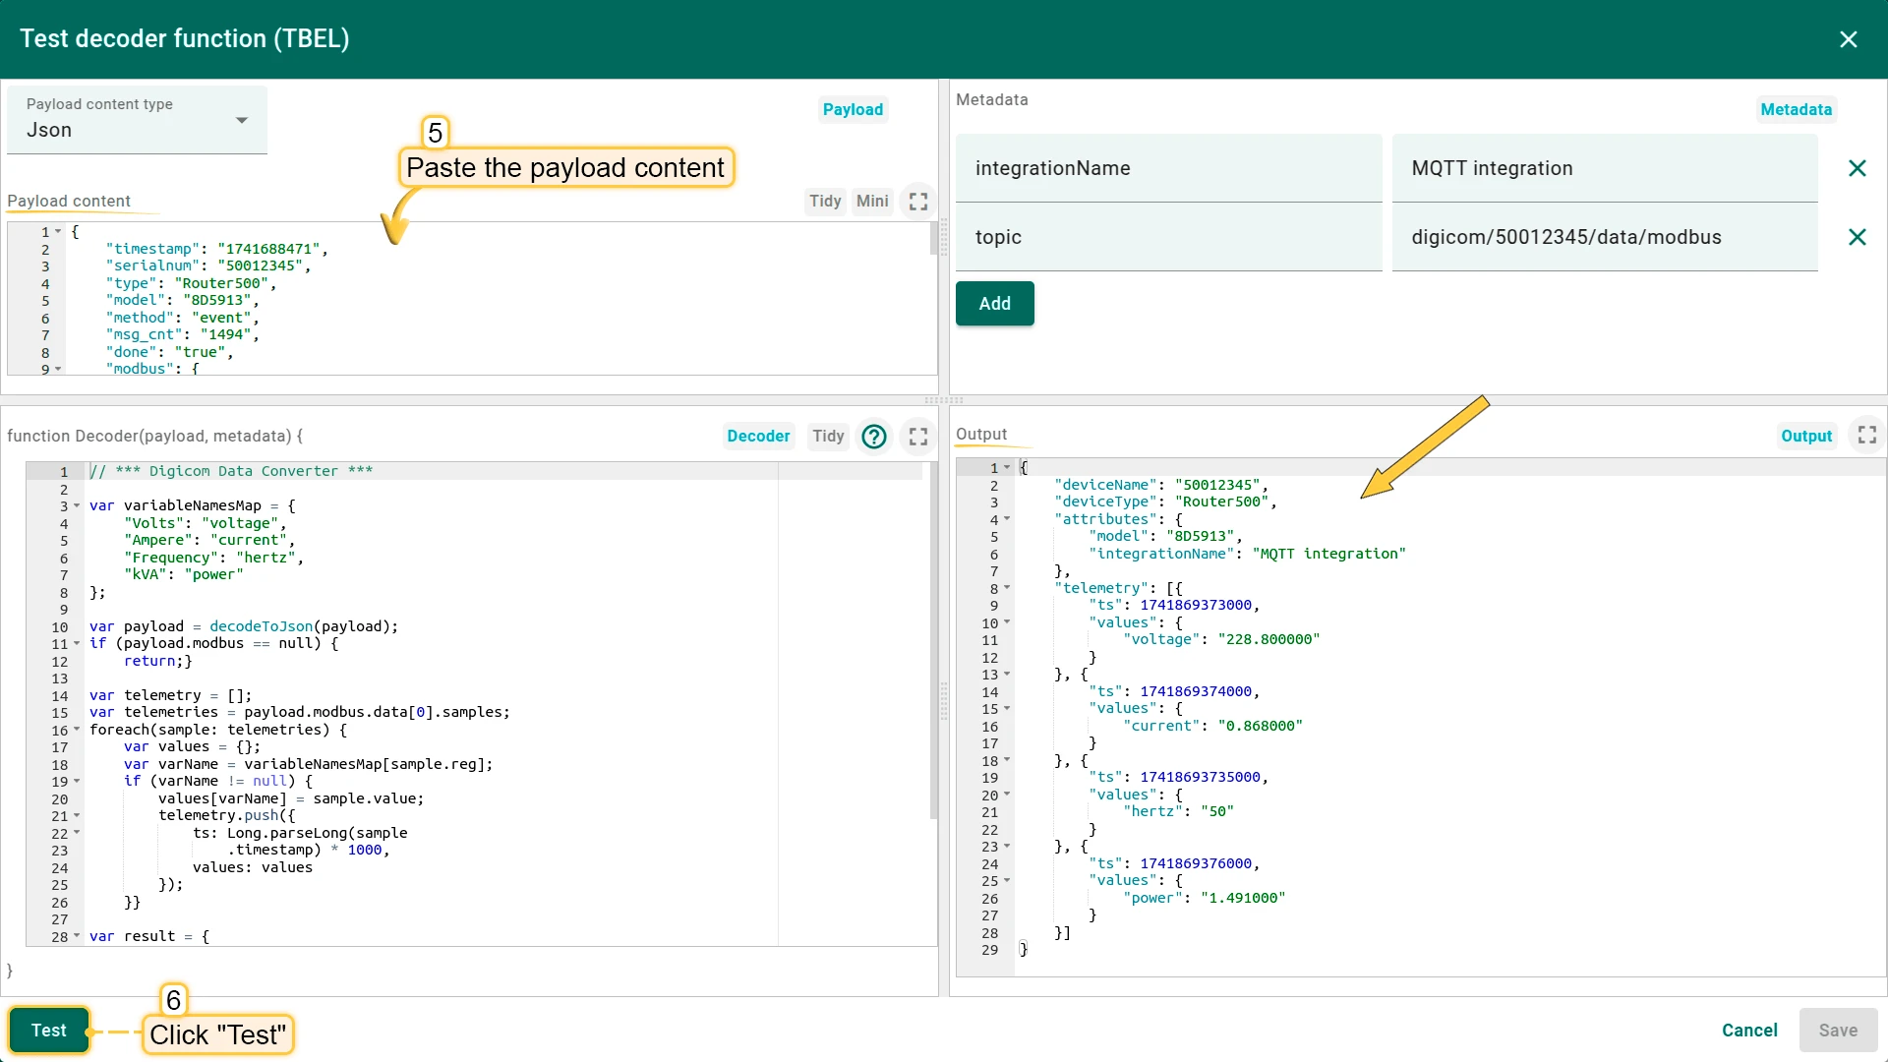Minify payload with the Mini button
The image size is (1888, 1062).
872,201
